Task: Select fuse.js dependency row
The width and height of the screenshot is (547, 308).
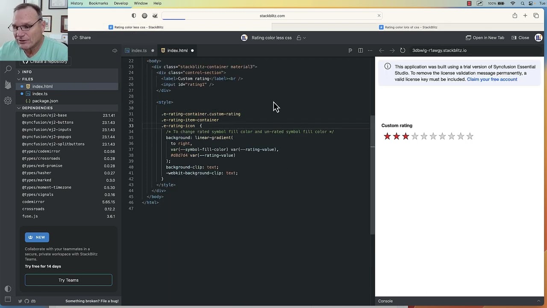Action: click(68, 216)
